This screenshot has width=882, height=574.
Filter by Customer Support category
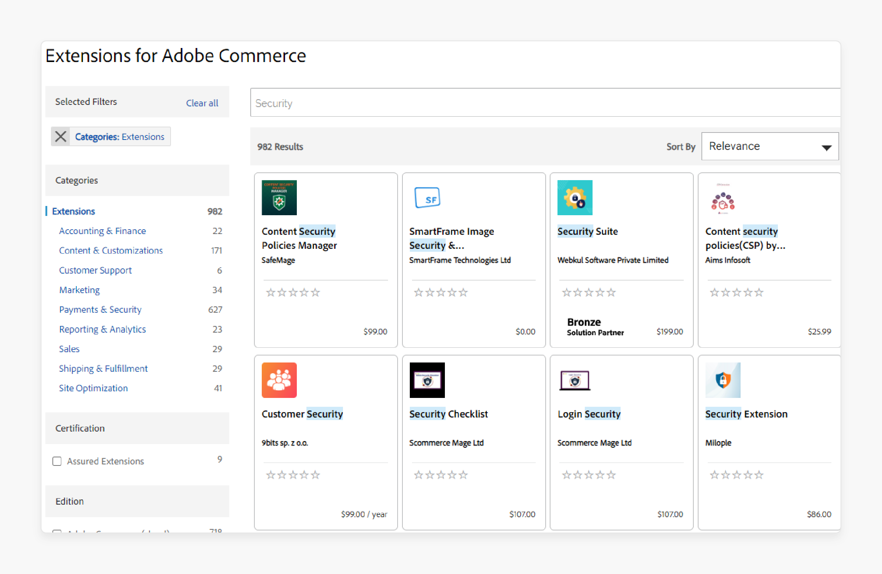[95, 270]
